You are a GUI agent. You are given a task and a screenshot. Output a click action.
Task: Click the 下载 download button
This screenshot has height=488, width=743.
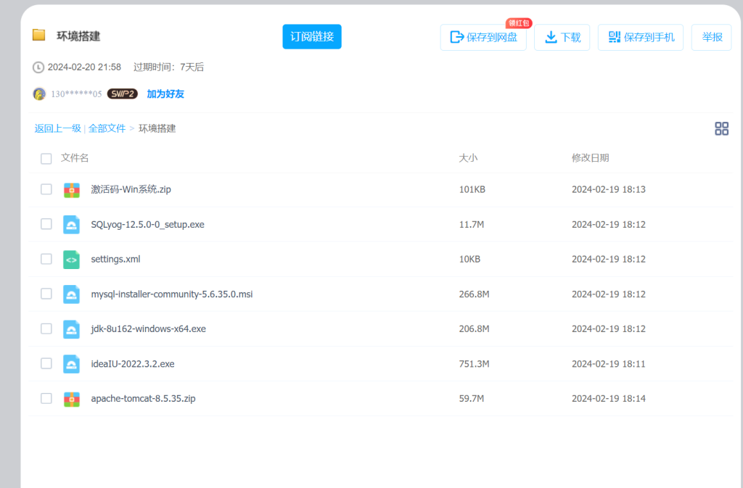562,37
